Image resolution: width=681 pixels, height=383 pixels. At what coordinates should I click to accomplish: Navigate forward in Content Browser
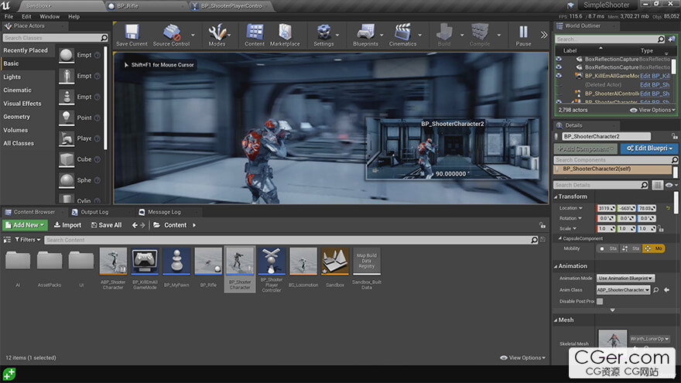point(142,225)
